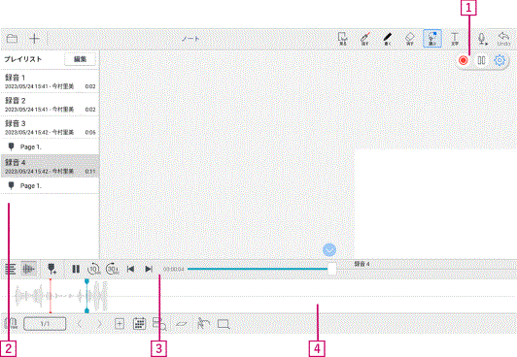
Task: Click the parallelogram icon in bottom toolbar
Action: 182,324
